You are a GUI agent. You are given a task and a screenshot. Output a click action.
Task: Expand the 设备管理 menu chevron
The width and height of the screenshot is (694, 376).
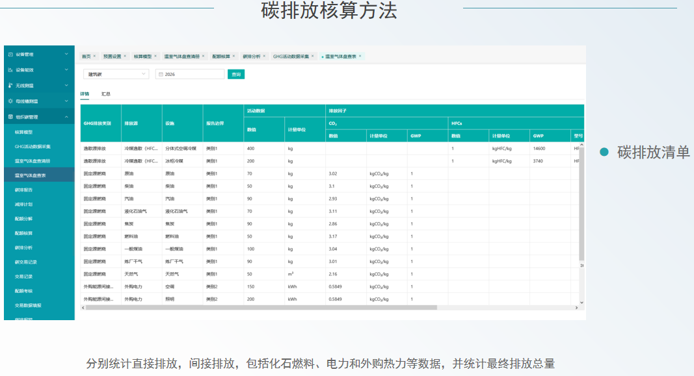[x=66, y=54]
